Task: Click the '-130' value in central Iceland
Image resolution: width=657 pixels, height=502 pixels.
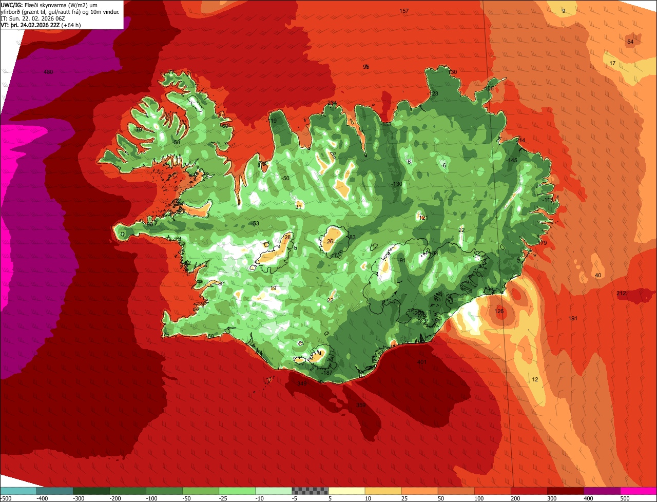Action: (x=397, y=184)
